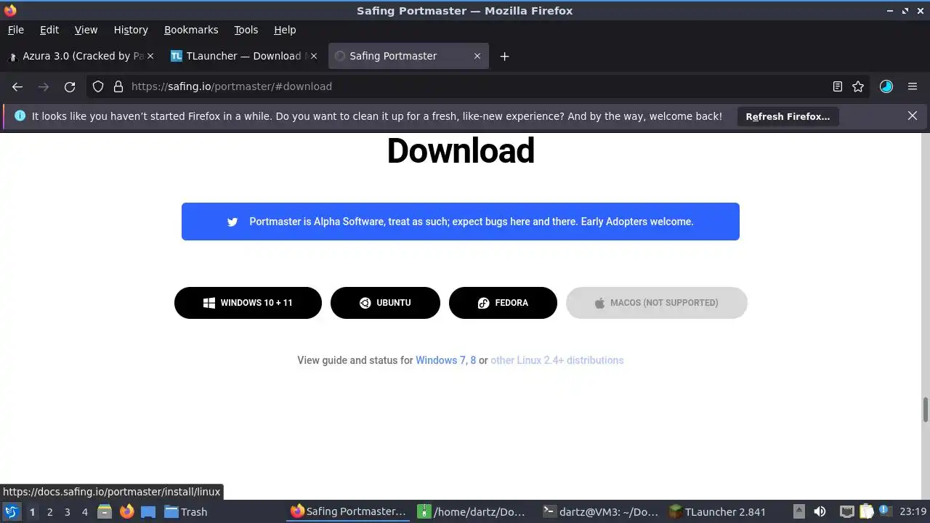Open the blue extension icon in toolbar

pos(886,86)
